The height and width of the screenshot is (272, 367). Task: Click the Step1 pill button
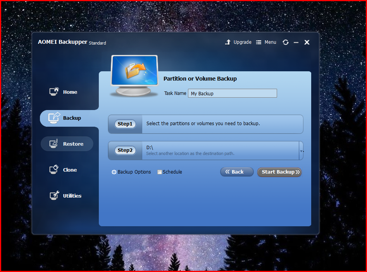(x=125, y=124)
